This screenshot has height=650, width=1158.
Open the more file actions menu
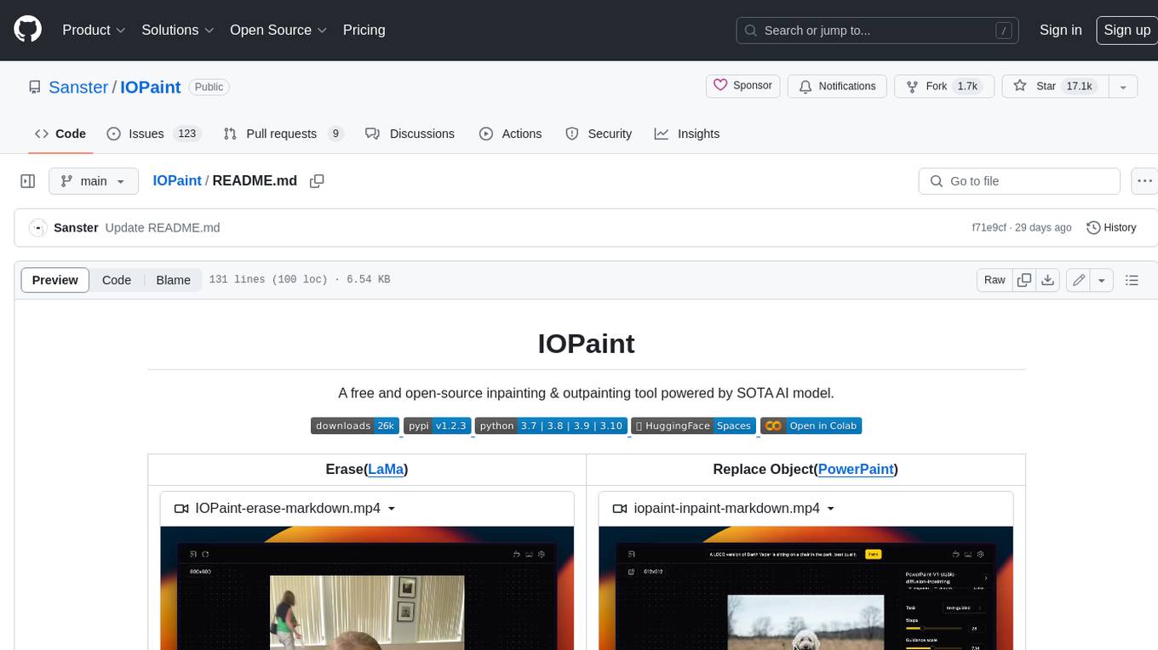tap(1144, 181)
